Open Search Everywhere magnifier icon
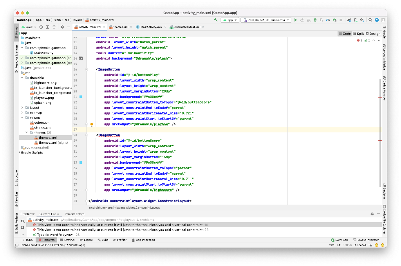 pyautogui.click(x=370, y=19)
